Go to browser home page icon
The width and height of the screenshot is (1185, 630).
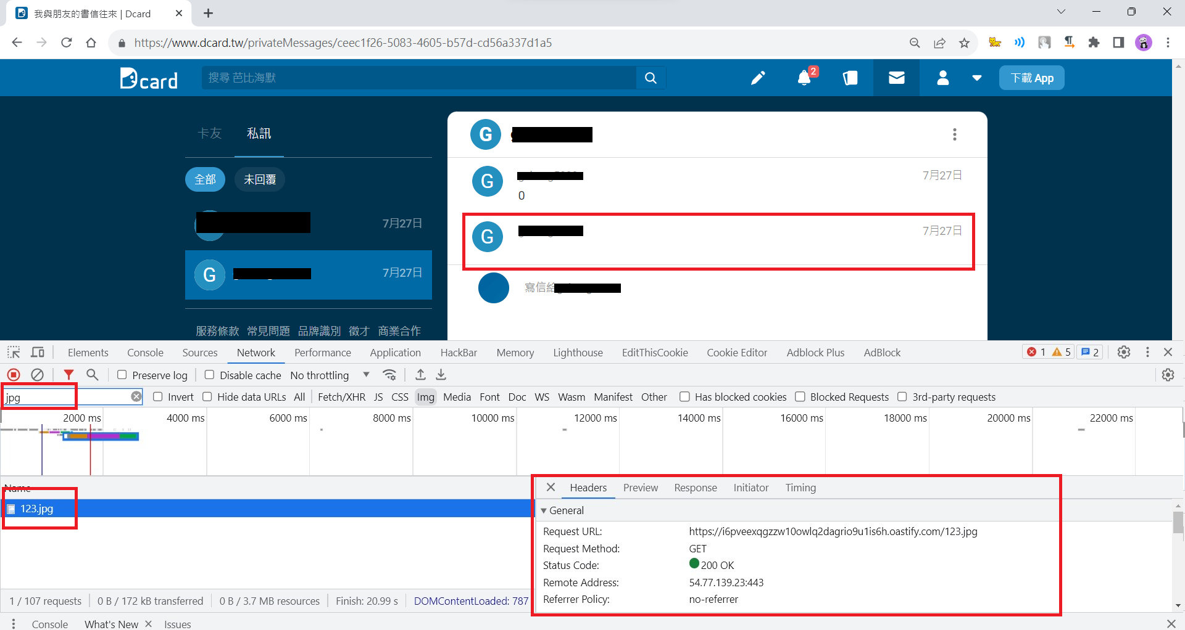click(91, 43)
